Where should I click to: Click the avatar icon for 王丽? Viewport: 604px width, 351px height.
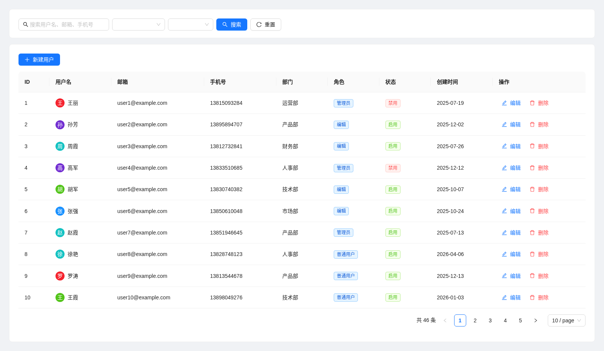(x=60, y=103)
